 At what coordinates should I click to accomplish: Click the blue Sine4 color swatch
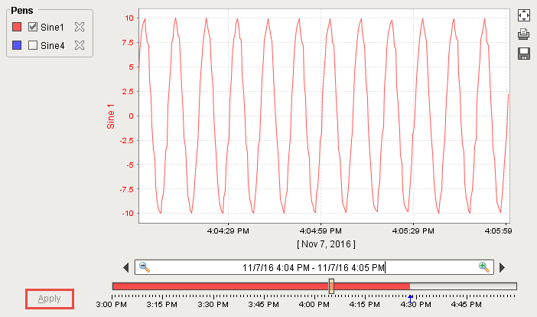point(18,45)
